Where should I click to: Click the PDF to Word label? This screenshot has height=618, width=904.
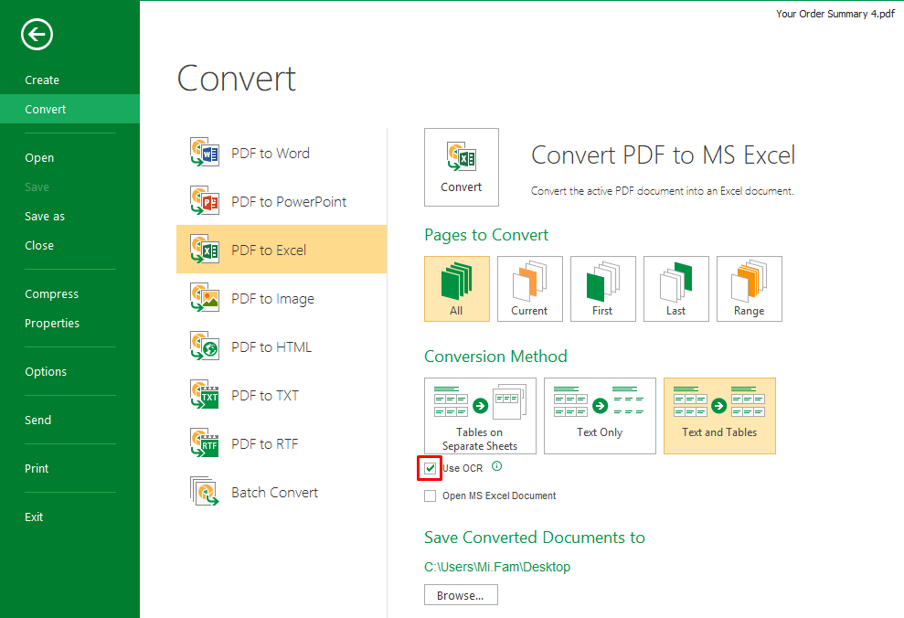point(271,154)
